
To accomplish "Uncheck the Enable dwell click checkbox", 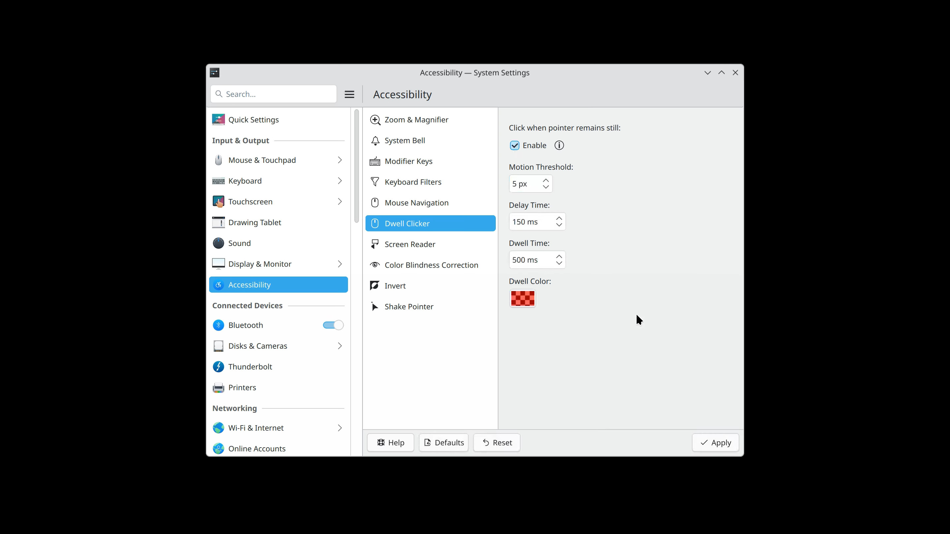I will point(515,146).
